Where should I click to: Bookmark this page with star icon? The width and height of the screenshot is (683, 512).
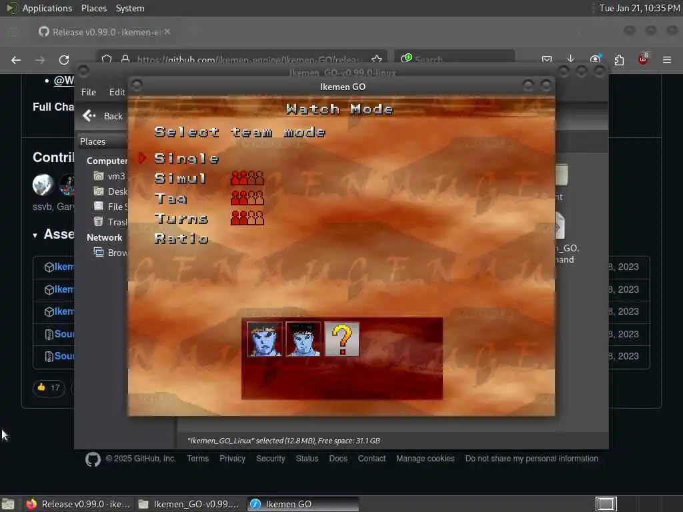tap(377, 59)
